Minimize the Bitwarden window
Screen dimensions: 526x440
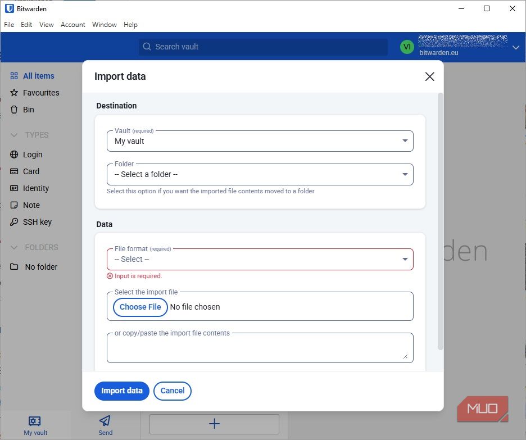coord(461,8)
